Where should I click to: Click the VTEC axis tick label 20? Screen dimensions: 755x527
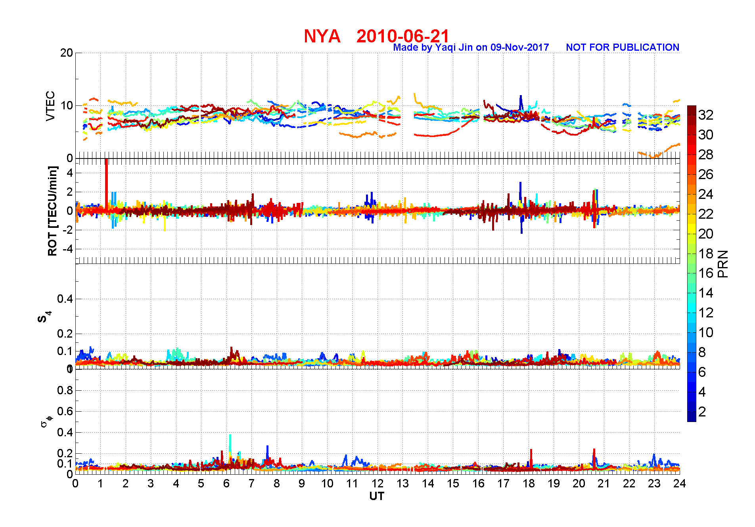[67, 53]
